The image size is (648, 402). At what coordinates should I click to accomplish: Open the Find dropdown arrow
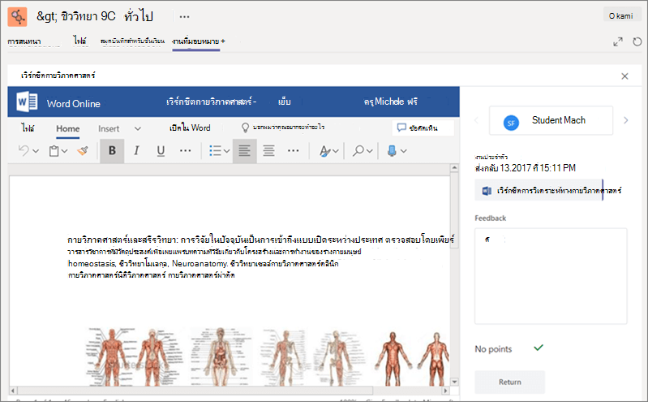point(370,151)
